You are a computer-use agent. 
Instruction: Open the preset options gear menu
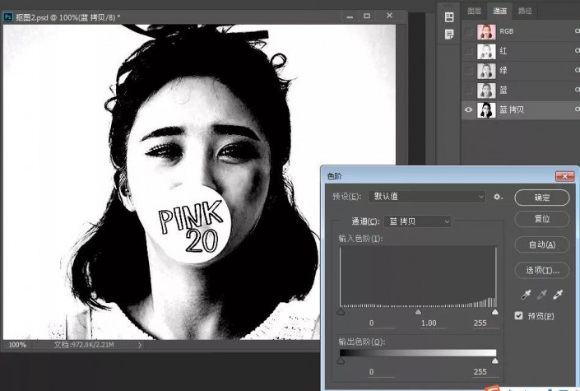pyautogui.click(x=498, y=197)
